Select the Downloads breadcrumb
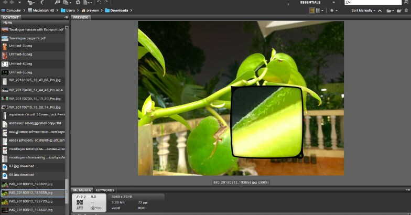Viewport: 411px width, 215px height. pyautogui.click(x=116, y=10)
